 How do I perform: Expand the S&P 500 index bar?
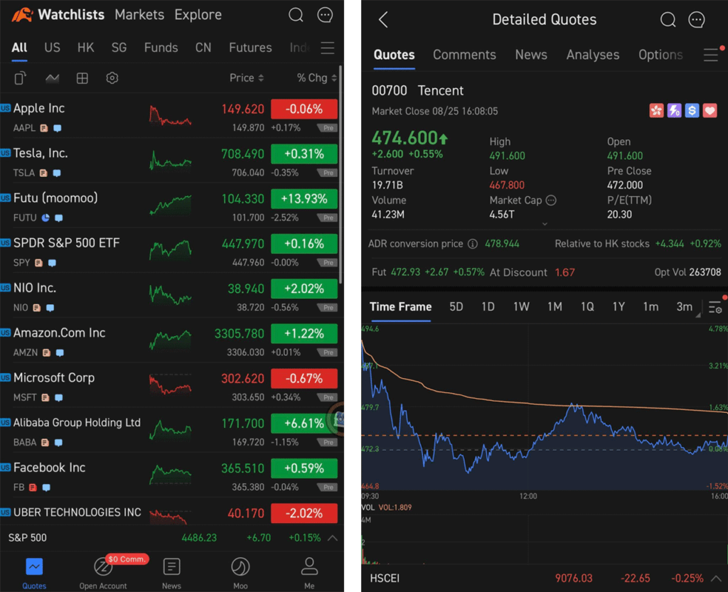click(x=333, y=538)
